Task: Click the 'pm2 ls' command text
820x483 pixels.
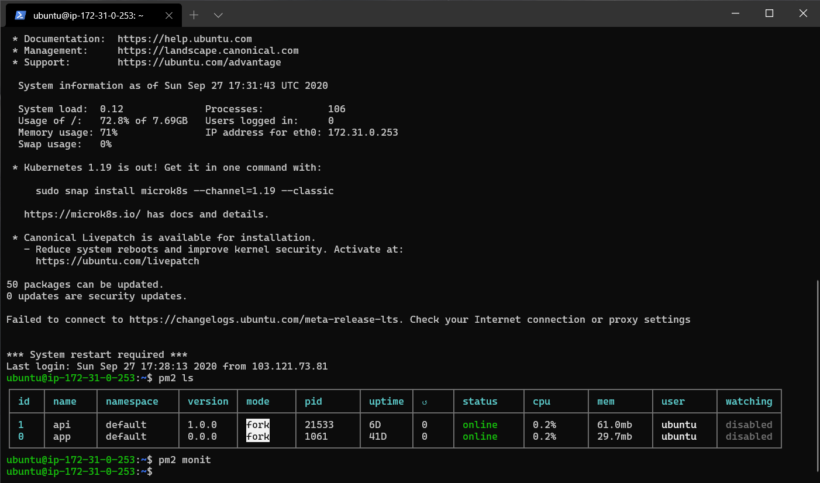Action: 176,378
